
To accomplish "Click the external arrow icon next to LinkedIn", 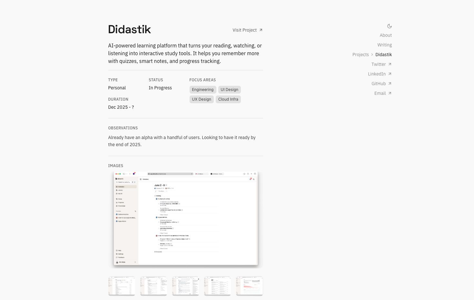I will 390,74.
